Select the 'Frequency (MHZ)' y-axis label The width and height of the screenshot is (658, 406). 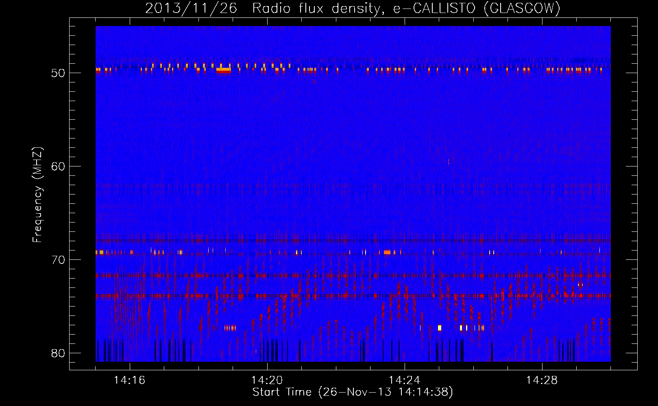(37, 195)
